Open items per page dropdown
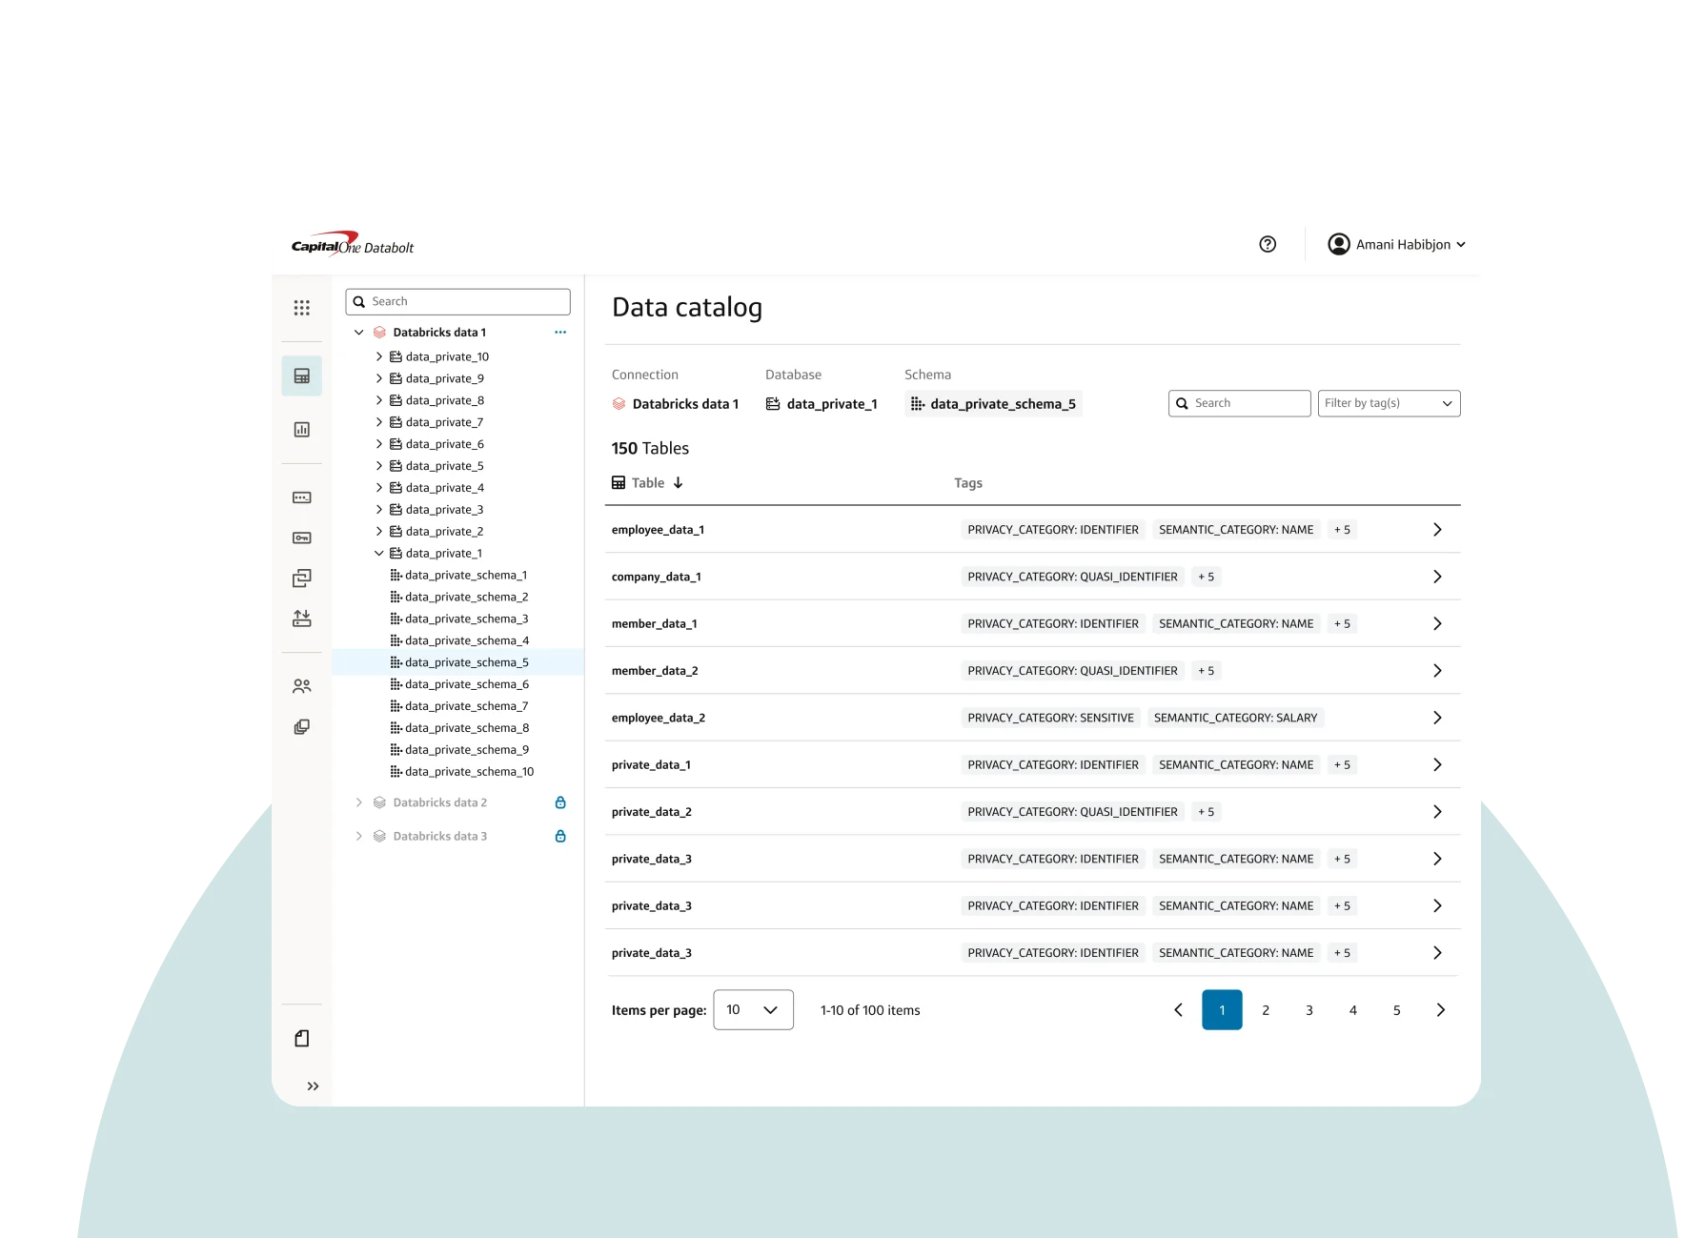Image resolution: width=1684 pixels, height=1238 pixels. coord(753,1010)
